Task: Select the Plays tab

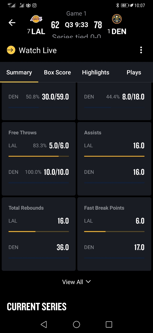Action: click(134, 73)
